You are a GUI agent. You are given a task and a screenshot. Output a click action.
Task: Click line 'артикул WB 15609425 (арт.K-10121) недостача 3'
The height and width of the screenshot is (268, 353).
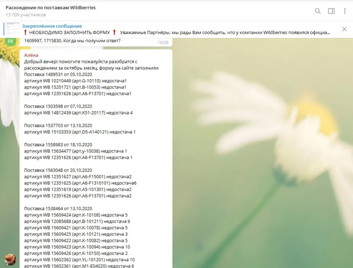click(76, 234)
